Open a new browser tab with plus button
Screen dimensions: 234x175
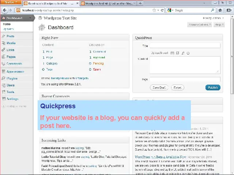coord(140,3)
